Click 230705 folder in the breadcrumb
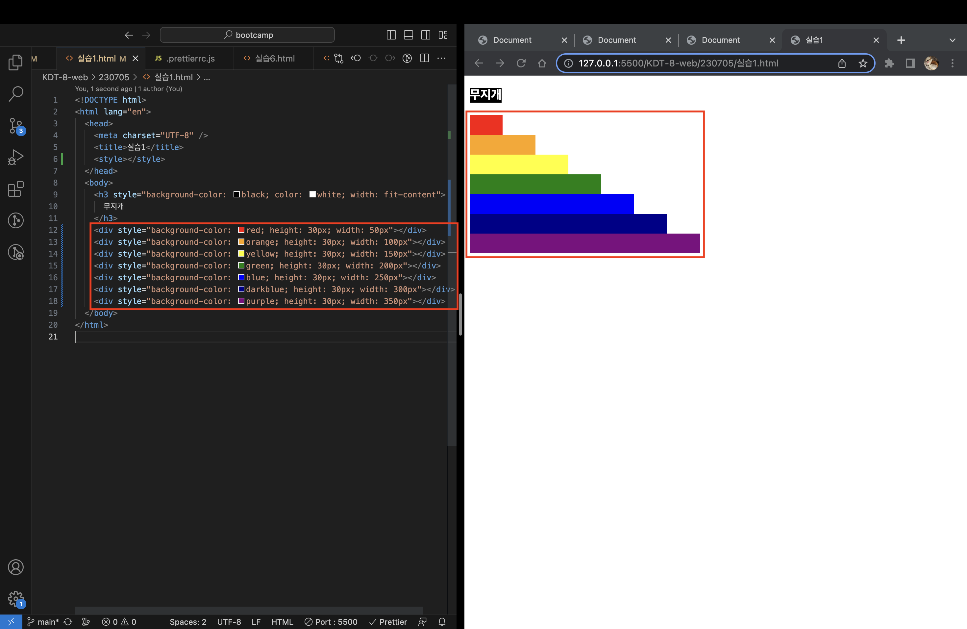 tap(114, 77)
